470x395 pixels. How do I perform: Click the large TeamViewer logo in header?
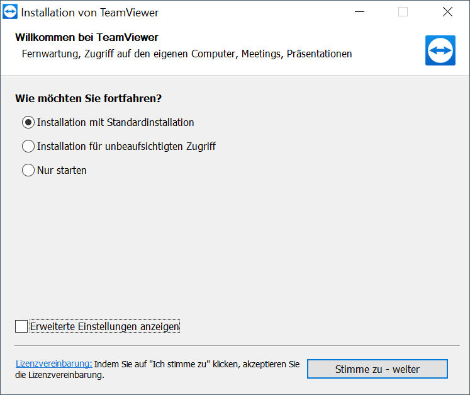[x=440, y=50]
